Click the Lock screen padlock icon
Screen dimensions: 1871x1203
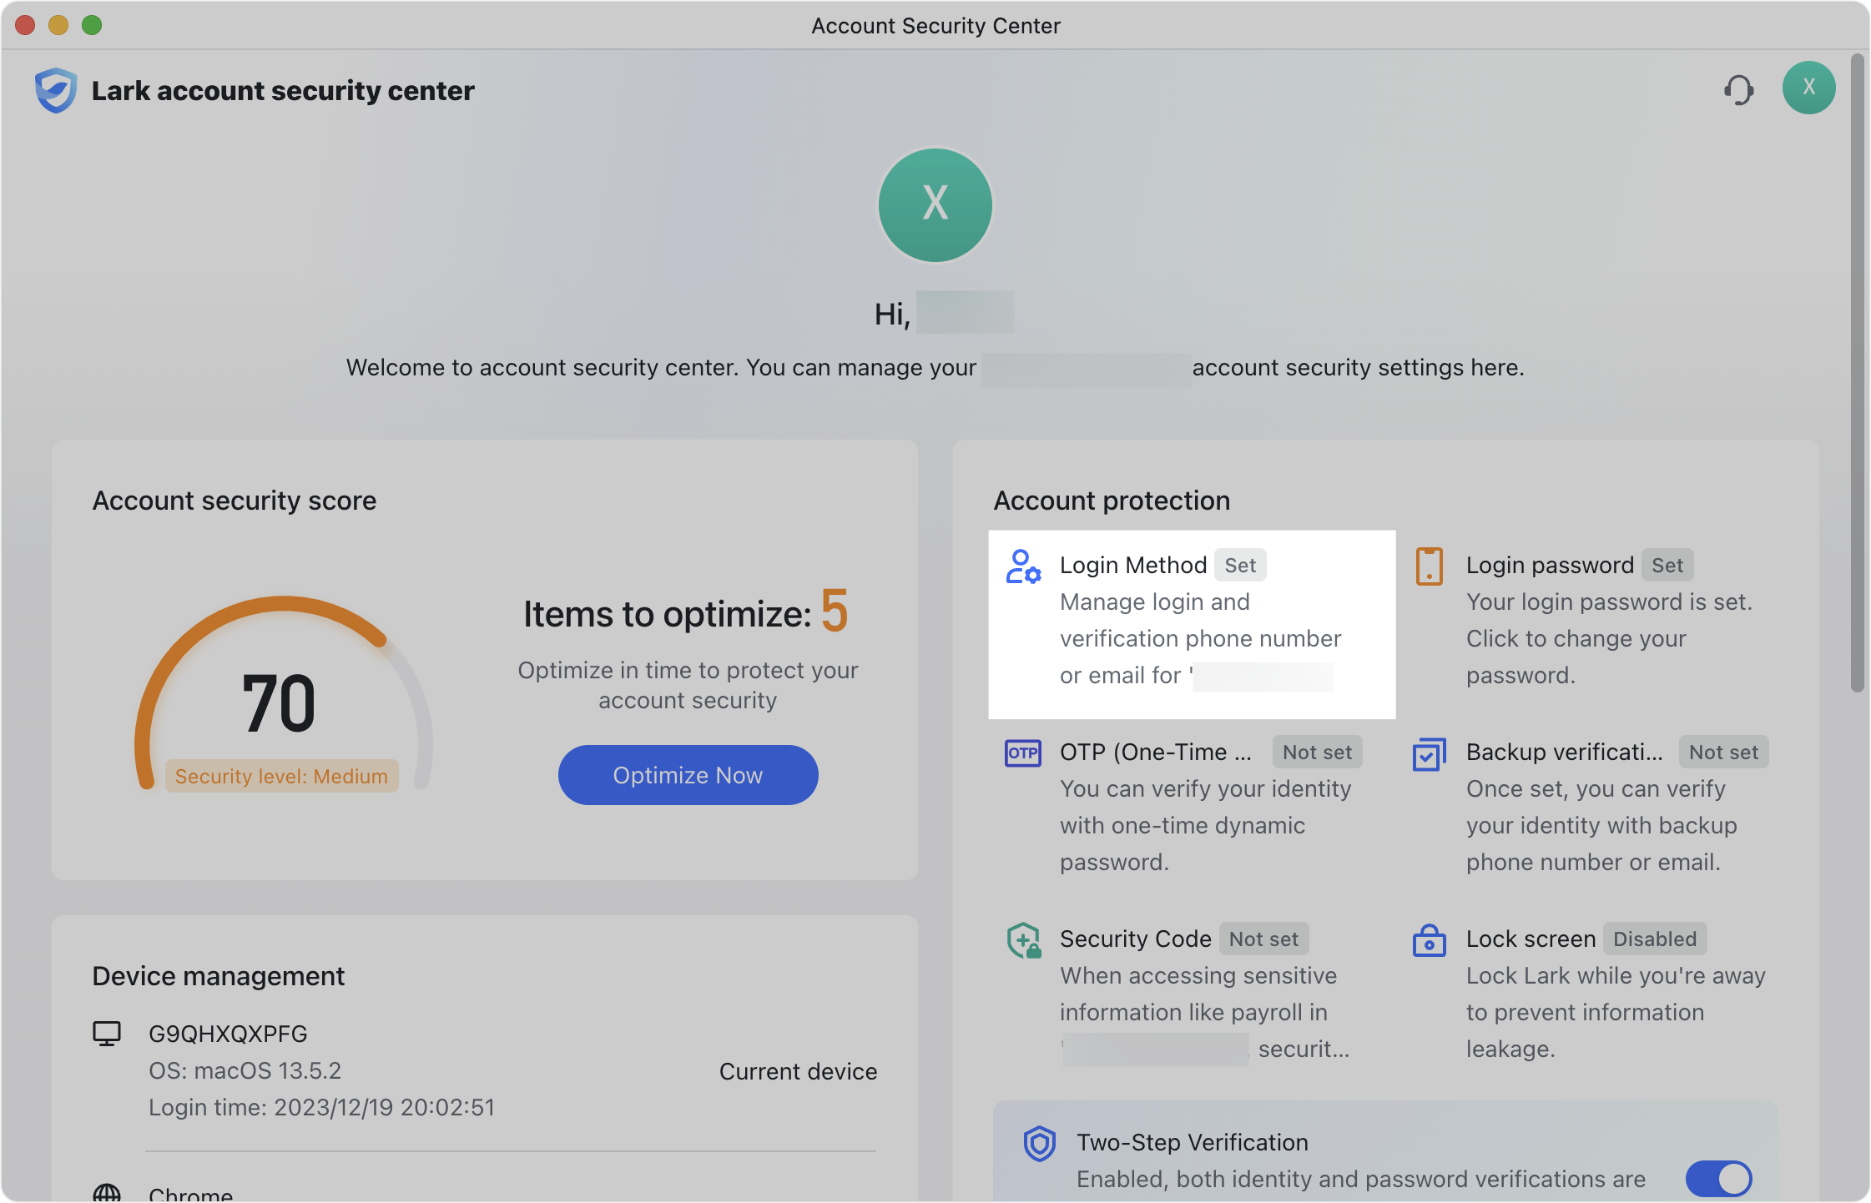1429,940
